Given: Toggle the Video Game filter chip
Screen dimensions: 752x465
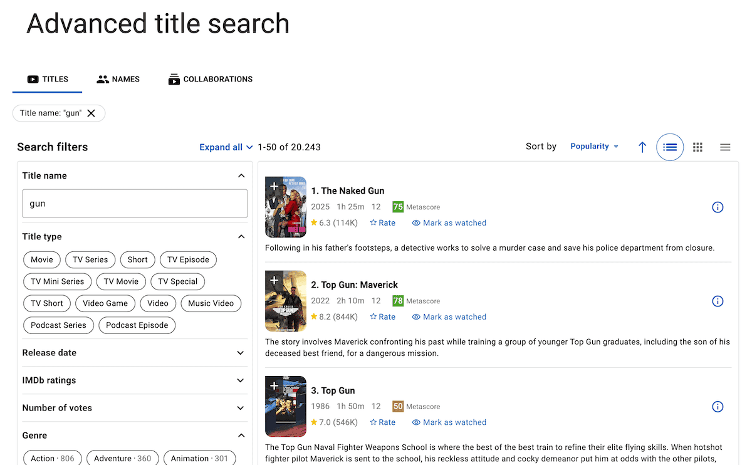Looking at the screenshot, I should (x=105, y=303).
